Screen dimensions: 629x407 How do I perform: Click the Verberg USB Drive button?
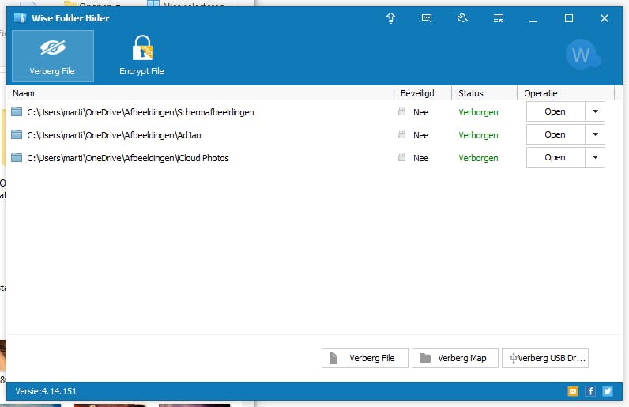(545, 358)
